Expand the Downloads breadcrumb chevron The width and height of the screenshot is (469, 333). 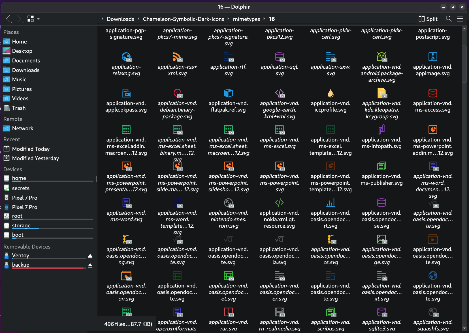tap(138, 19)
